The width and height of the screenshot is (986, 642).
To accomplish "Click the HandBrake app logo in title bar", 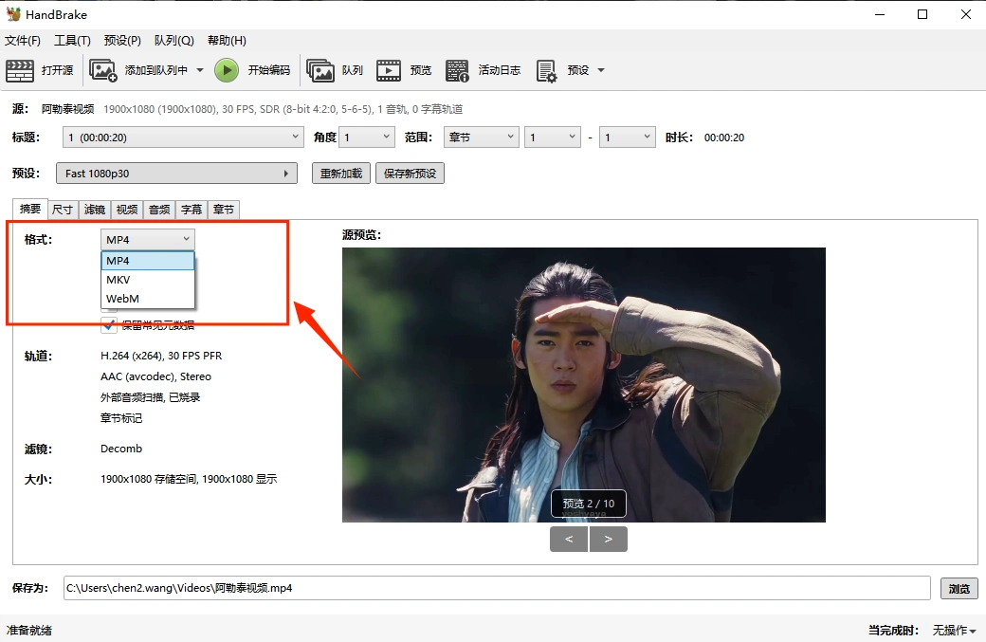I will (x=13, y=14).
